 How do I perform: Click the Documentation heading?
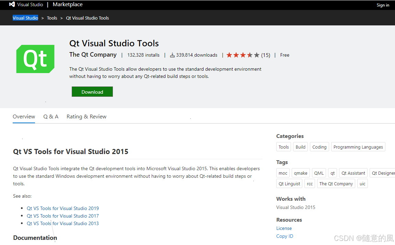(35, 238)
